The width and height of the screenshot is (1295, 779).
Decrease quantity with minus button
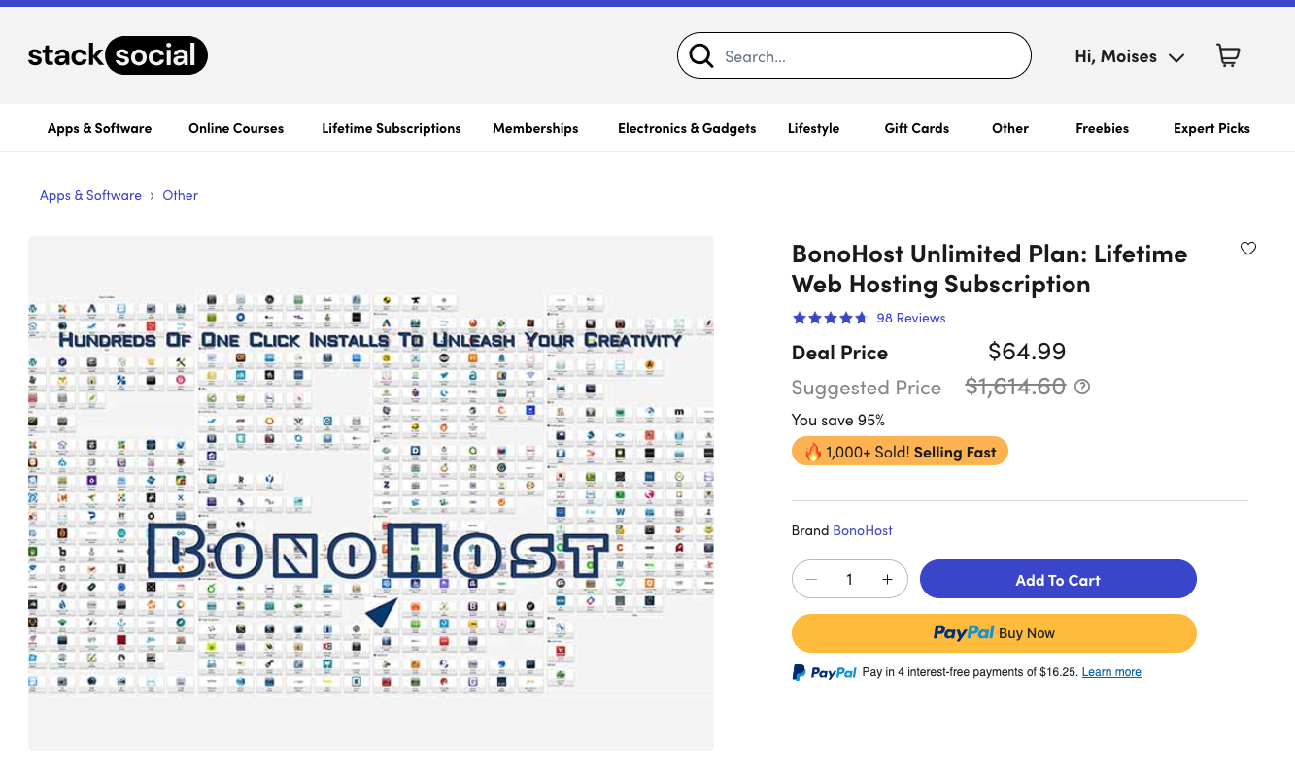[x=812, y=580]
